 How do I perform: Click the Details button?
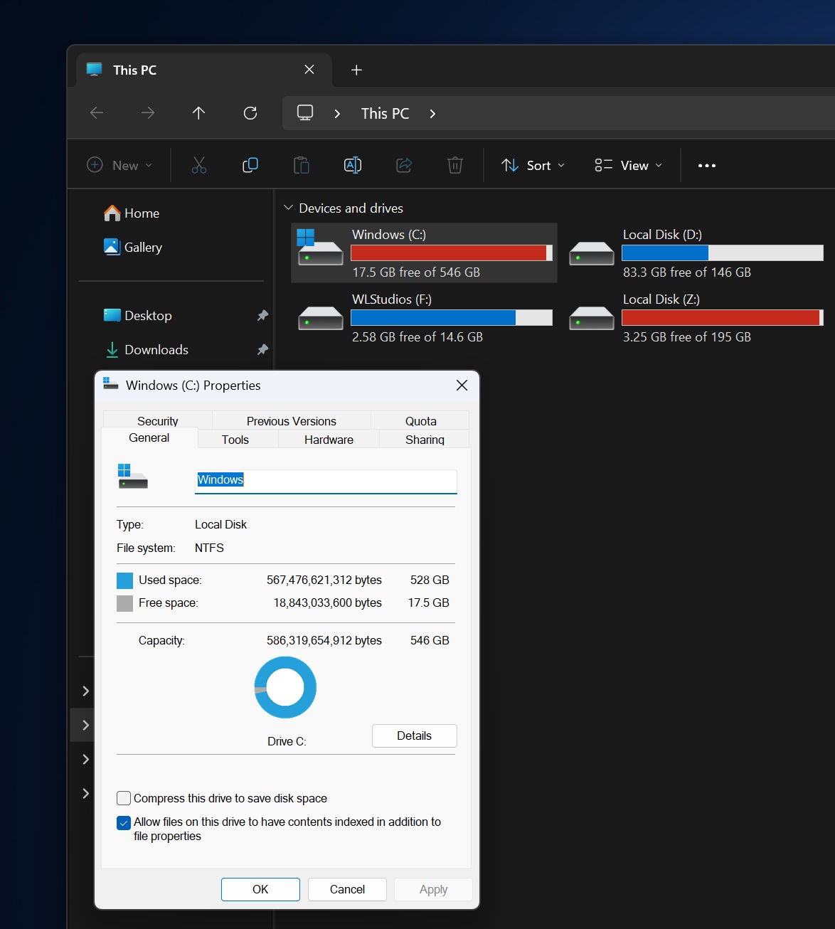tap(414, 736)
